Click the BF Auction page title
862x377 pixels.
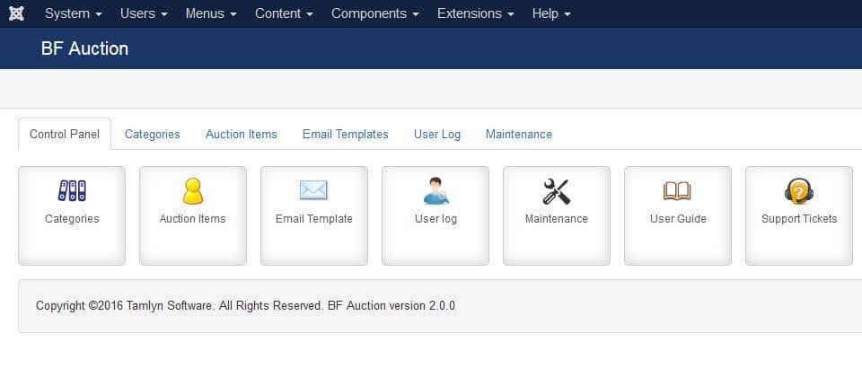(84, 48)
